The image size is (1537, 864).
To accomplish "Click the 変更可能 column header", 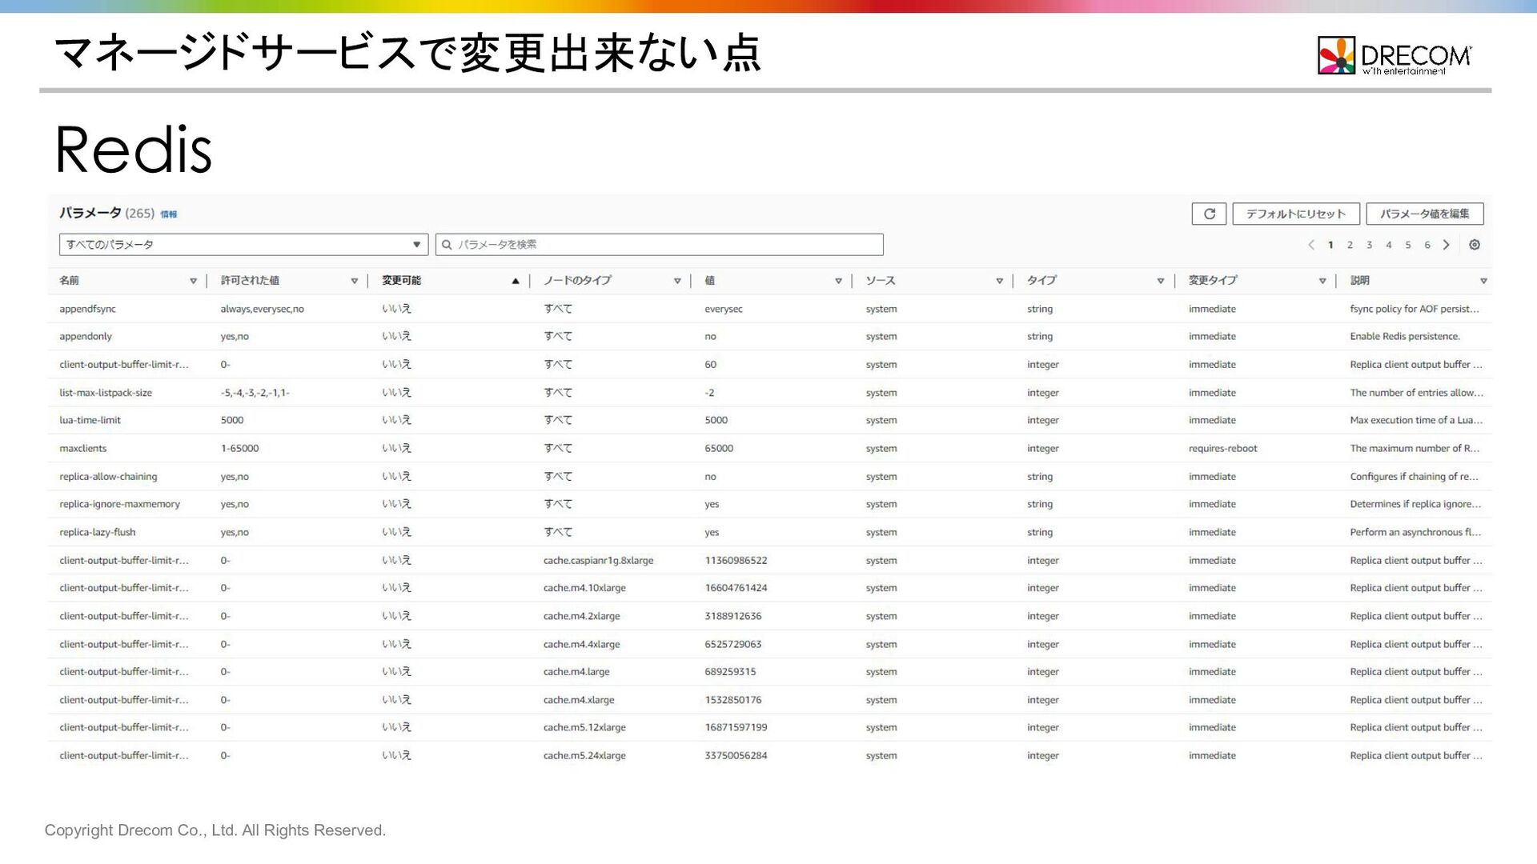I will 401,281.
